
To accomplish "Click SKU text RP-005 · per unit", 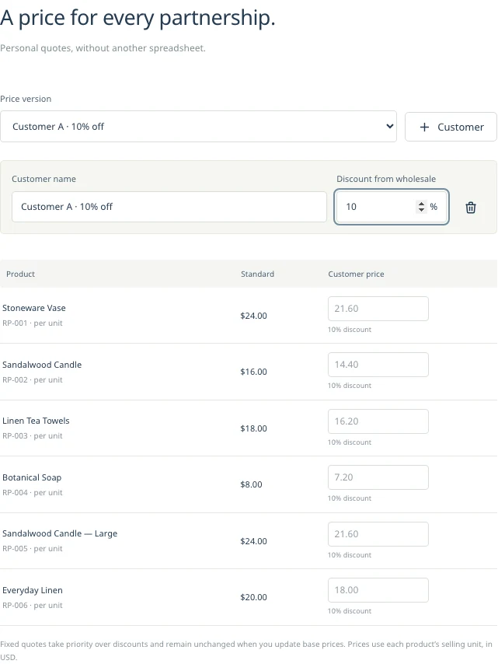I will coord(32,548).
